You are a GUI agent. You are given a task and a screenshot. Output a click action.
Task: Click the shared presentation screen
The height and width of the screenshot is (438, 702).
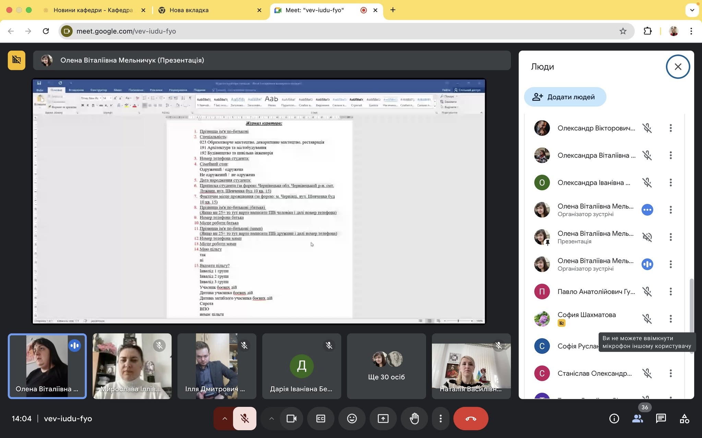[x=259, y=201]
